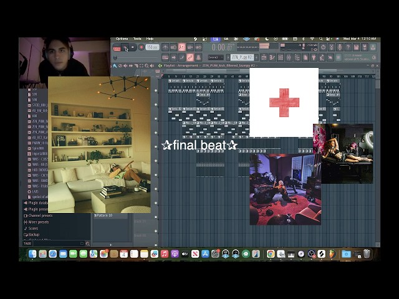Toggle the metronome button

click(165, 47)
